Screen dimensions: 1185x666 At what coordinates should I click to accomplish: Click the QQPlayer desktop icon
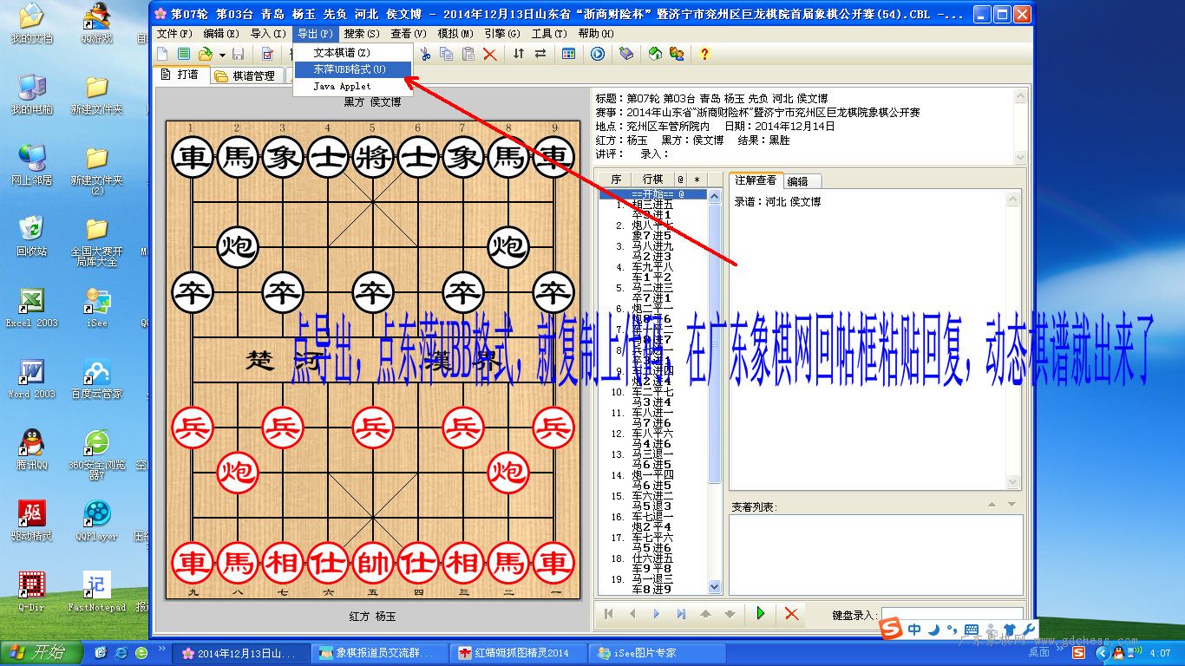[96, 521]
